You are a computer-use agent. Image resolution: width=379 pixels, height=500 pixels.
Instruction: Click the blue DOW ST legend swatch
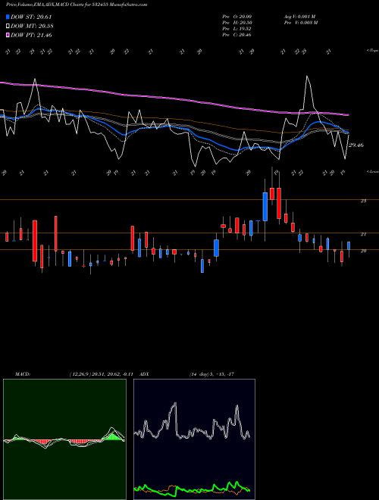click(8, 17)
